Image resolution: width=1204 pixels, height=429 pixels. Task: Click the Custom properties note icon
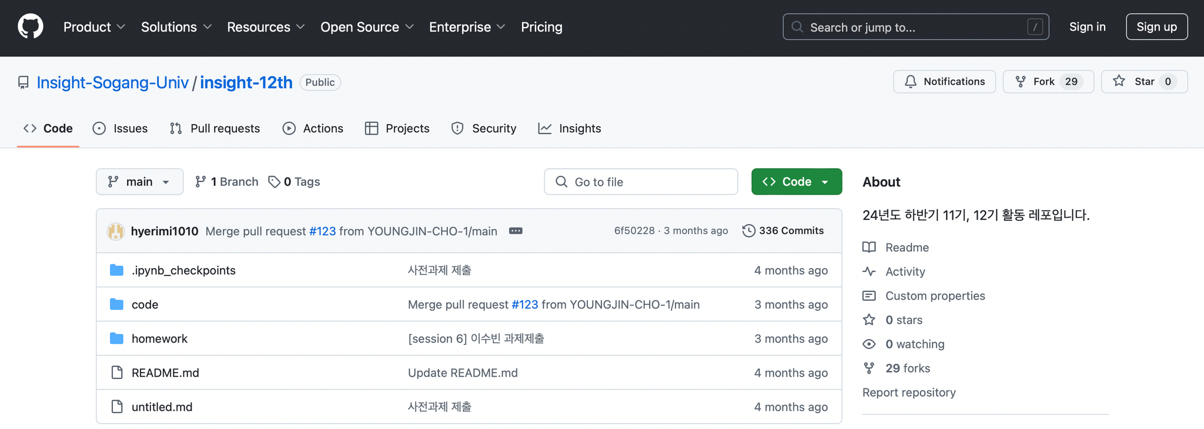[869, 296]
